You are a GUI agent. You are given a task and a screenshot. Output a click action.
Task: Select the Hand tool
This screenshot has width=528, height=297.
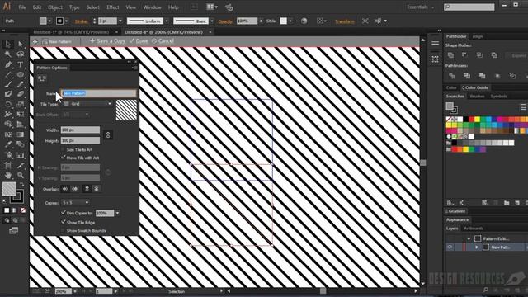point(8,175)
